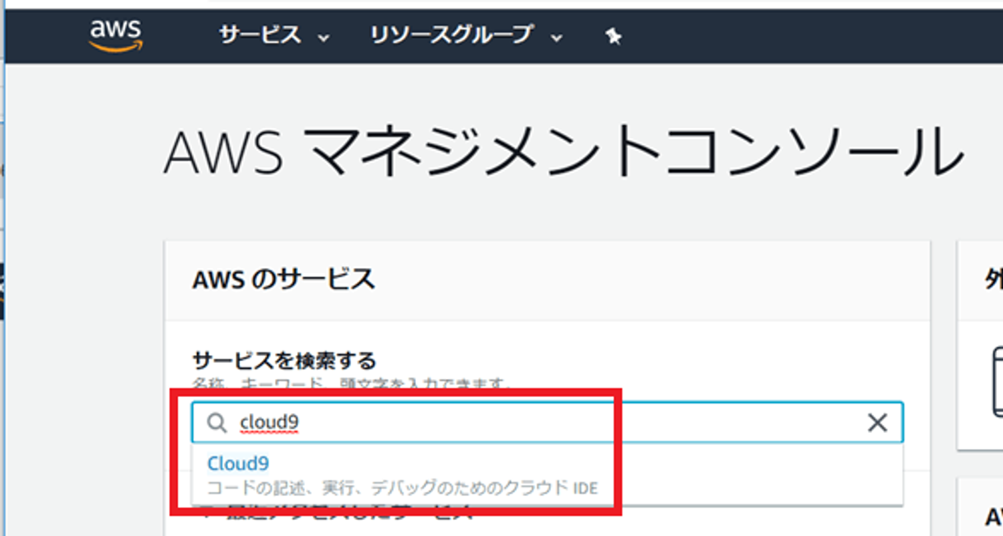1003x536 pixels.
Task: Click the AWS マネジメントコンソール heading
Action: [563, 153]
